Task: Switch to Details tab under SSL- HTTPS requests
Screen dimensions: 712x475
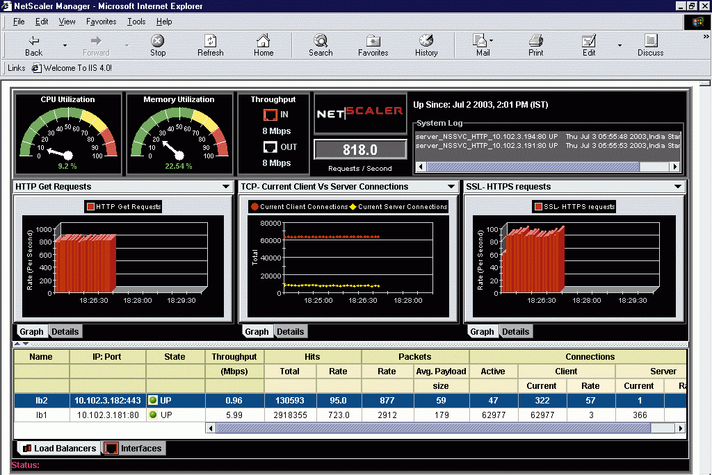Action: [515, 332]
